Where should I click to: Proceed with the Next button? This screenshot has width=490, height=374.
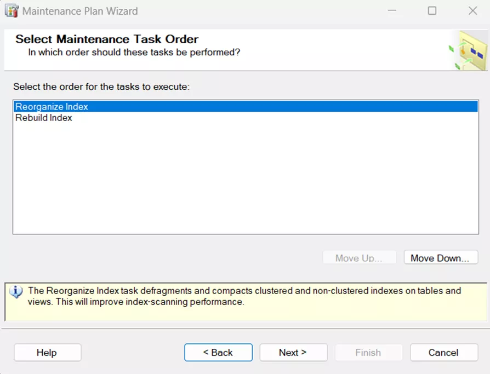[x=293, y=353]
